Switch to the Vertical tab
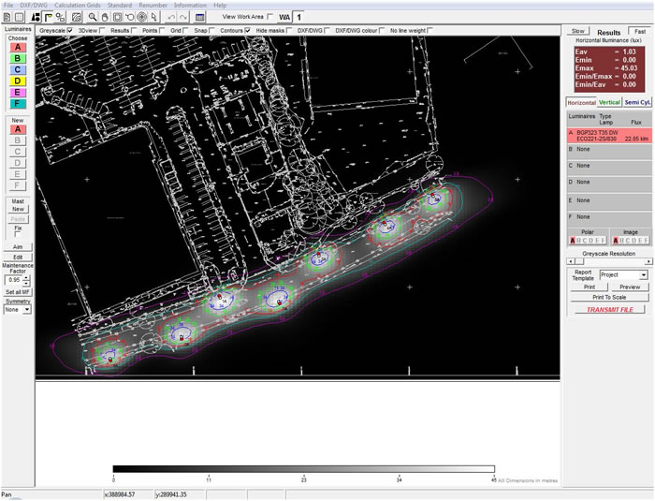Viewport: 655px width, 501px height. [609, 102]
